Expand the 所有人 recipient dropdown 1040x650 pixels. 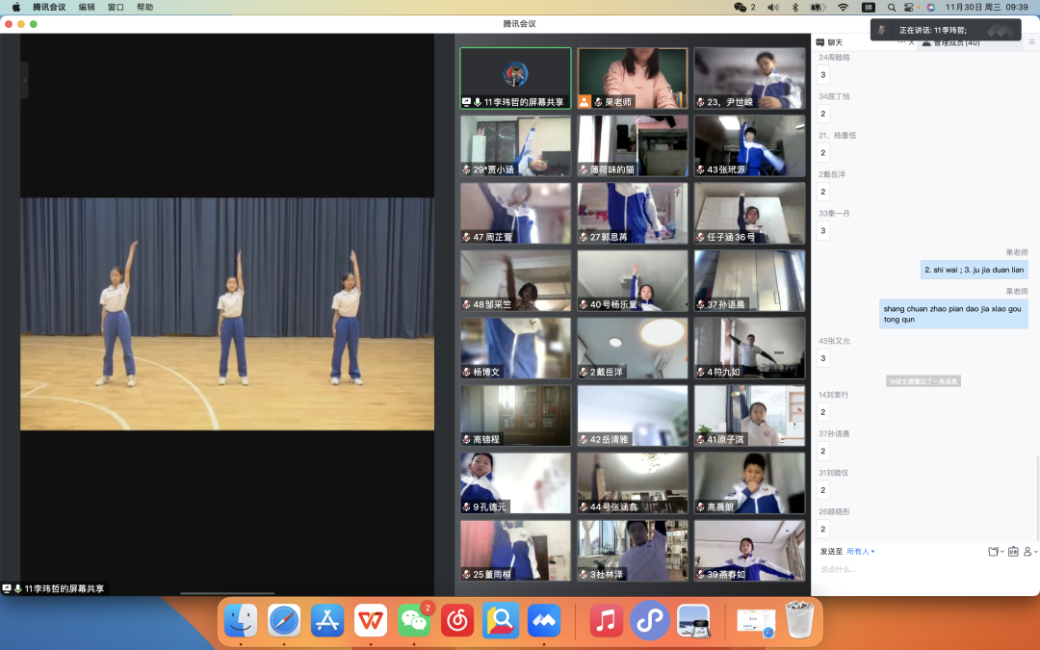coord(860,552)
